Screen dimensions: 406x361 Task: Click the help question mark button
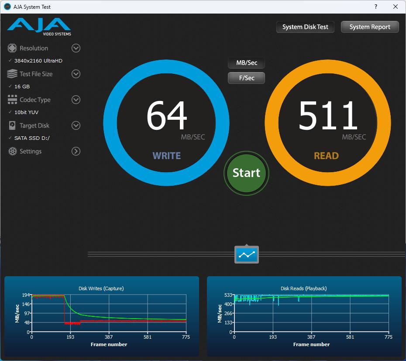tap(376, 7)
